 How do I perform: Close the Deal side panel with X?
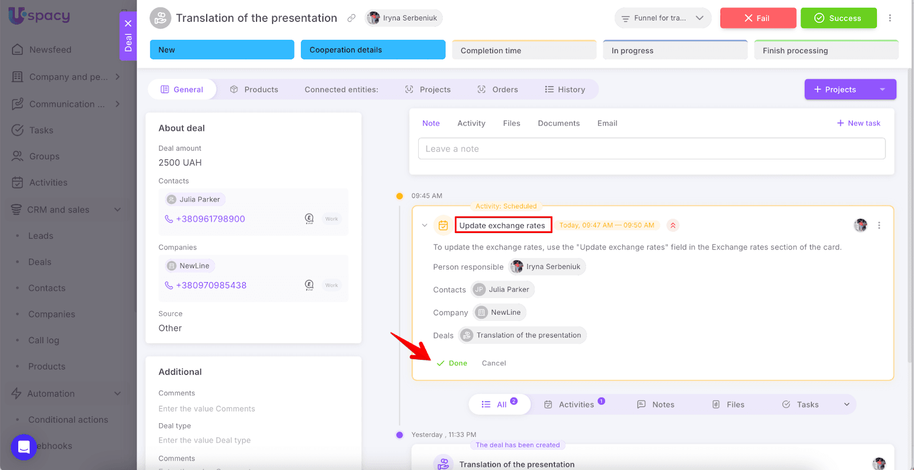(128, 23)
